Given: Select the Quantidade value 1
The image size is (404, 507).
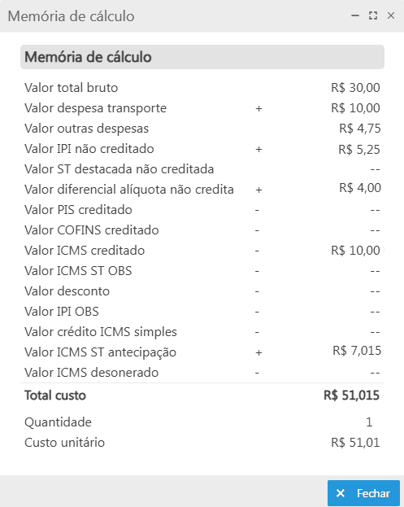Looking at the screenshot, I should tap(369, 422).
